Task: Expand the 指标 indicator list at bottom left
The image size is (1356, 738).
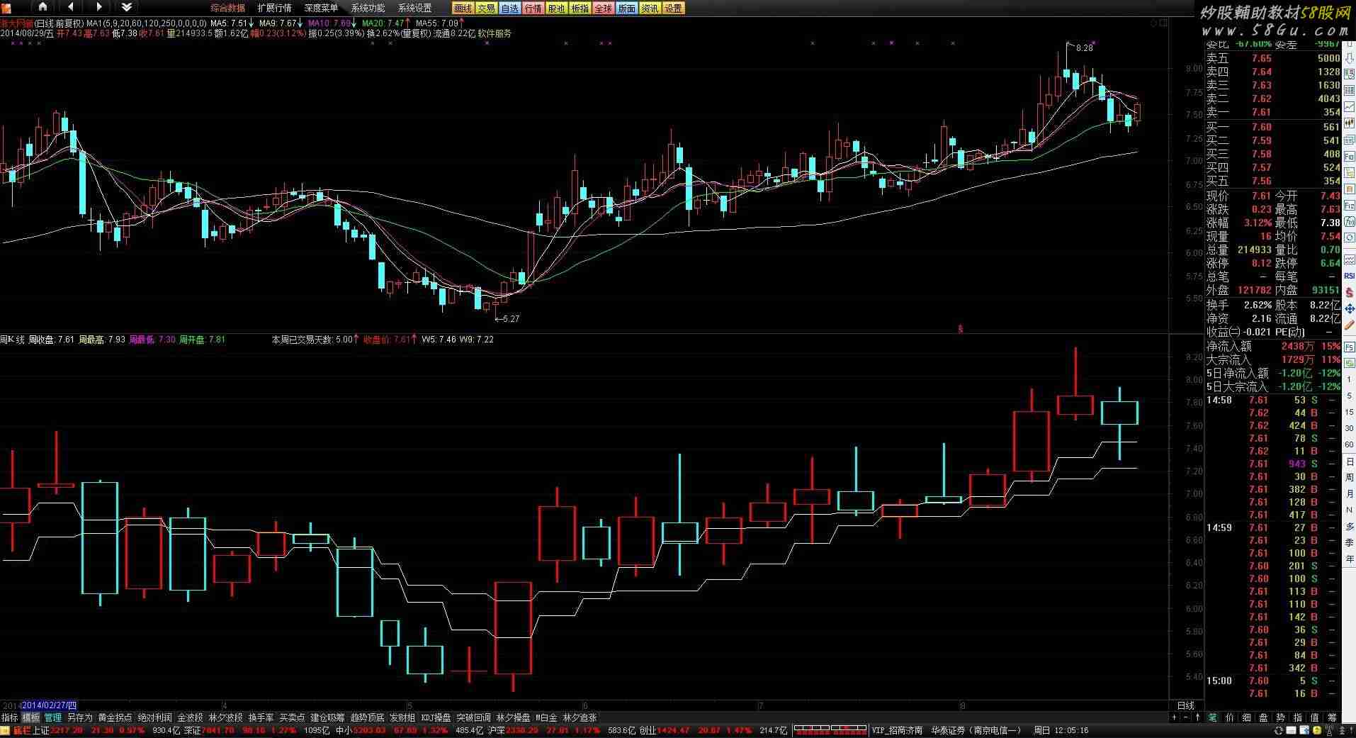Action: pyautogui.click(x=9, y=717)
